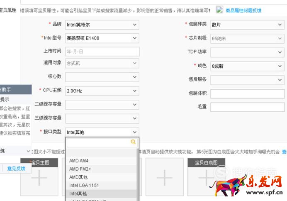Click plus icon under 宝贝白底图

[206, 178]
